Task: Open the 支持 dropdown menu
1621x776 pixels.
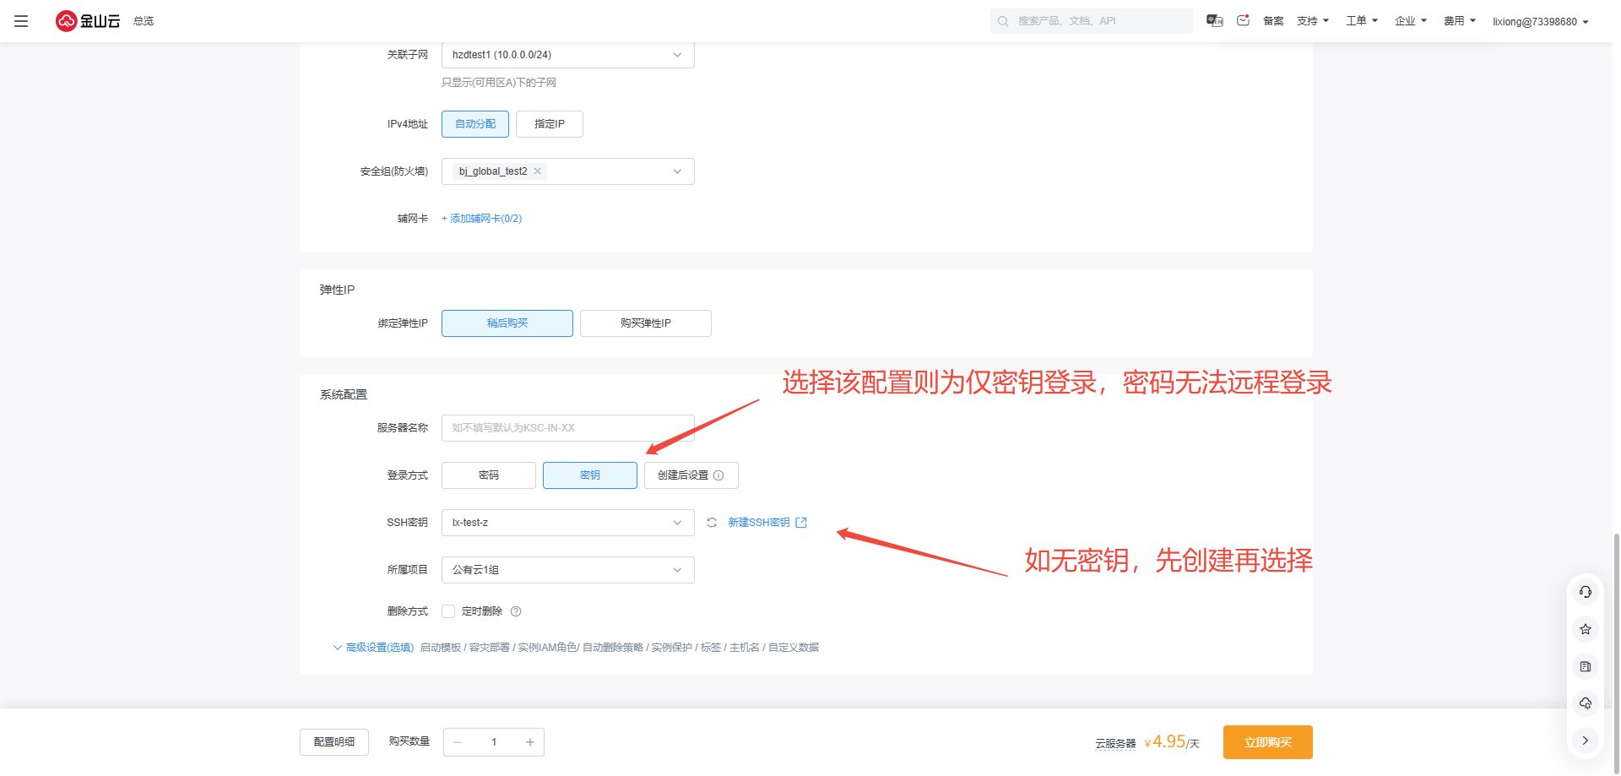Action: pos(1313,21)
